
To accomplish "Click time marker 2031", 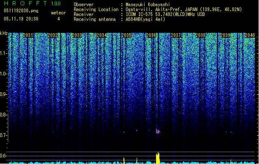I will [28, 35].
